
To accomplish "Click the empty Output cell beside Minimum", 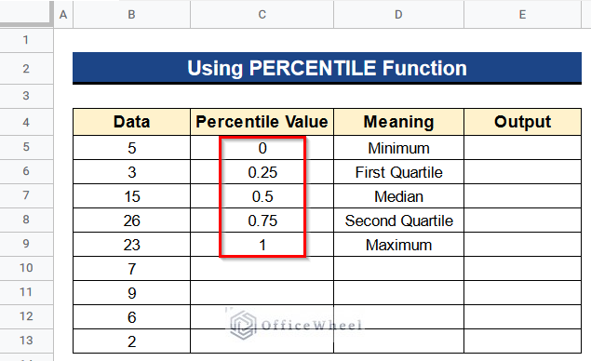I will [x=522, y=148].
